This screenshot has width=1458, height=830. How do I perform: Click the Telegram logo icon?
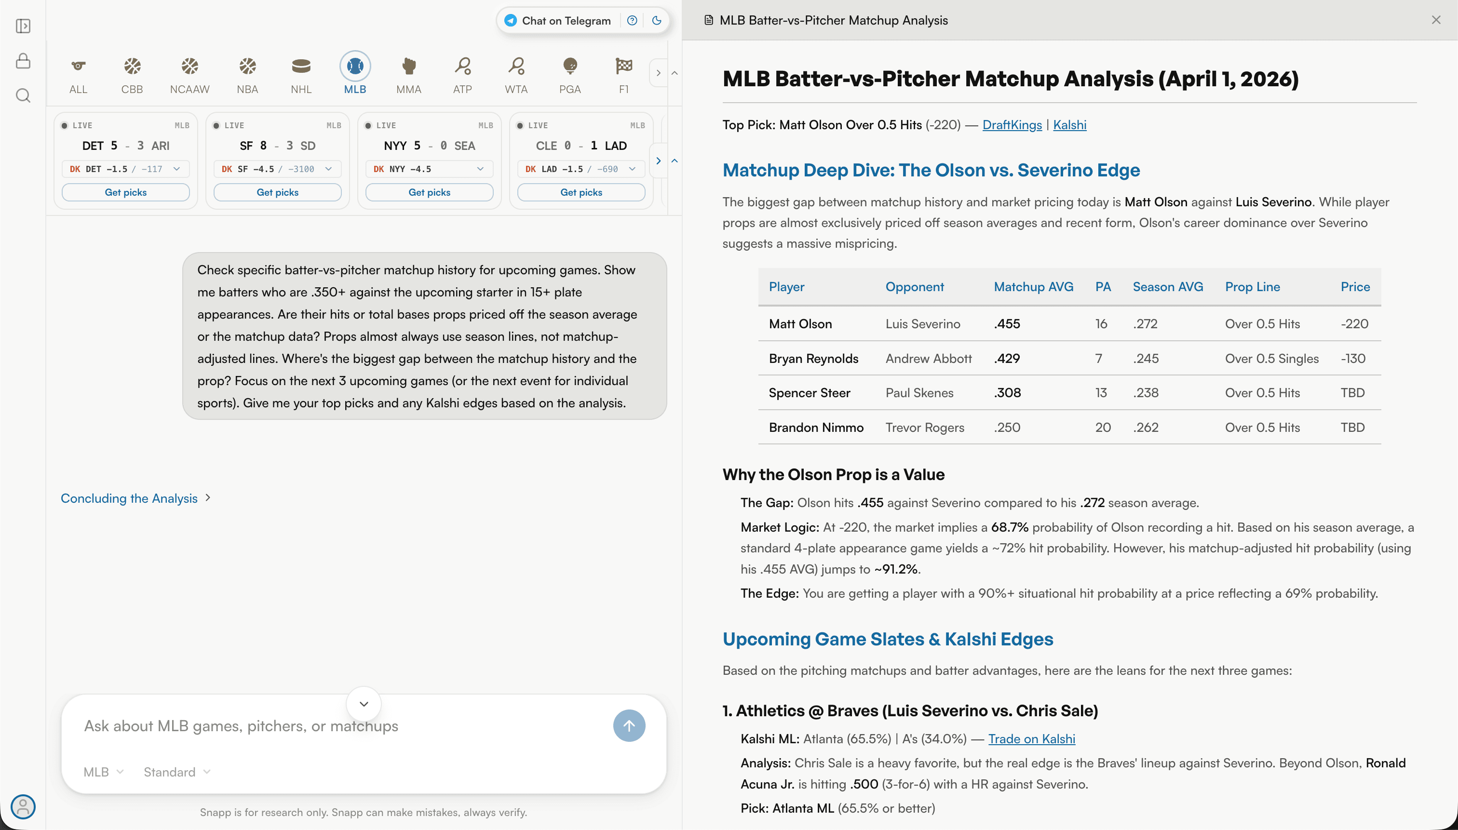point(510,21)
